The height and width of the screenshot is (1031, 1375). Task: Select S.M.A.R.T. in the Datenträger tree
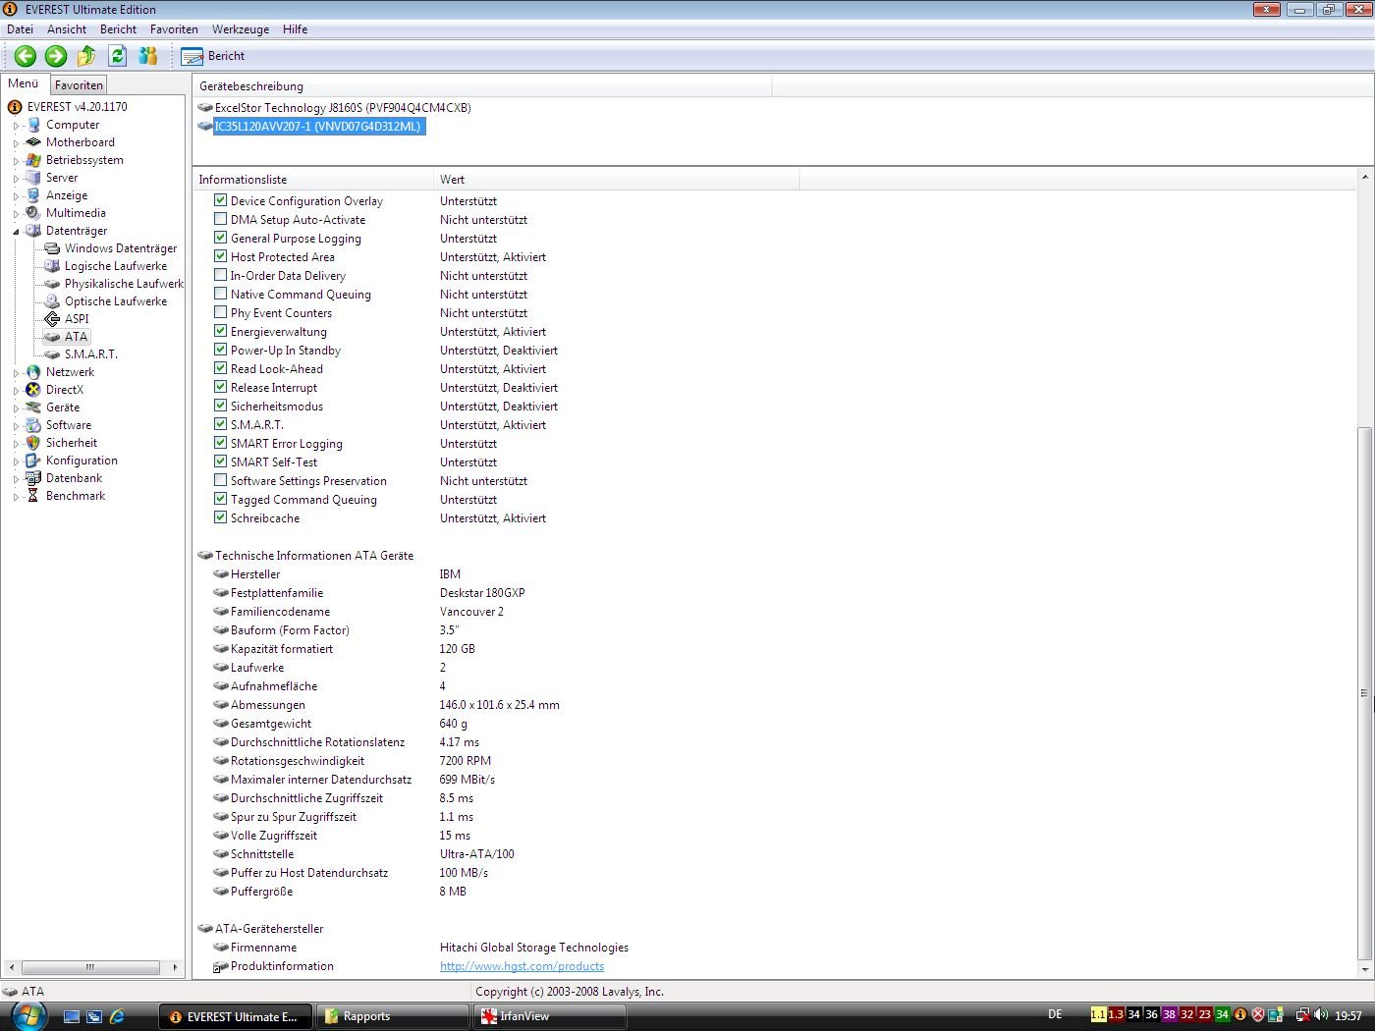pos(90,354)
